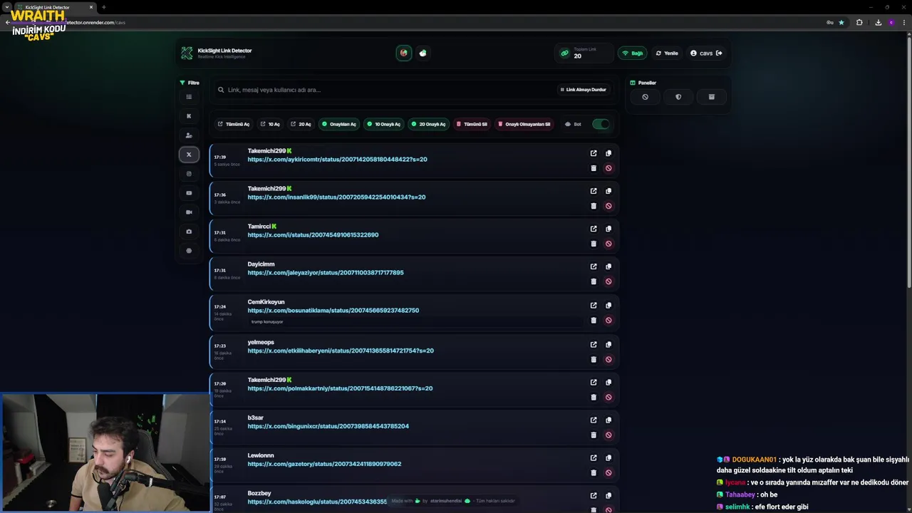Copy the bosunatiklama link
The width and height of the screenshot is (912, 513).
coord(608,306)
